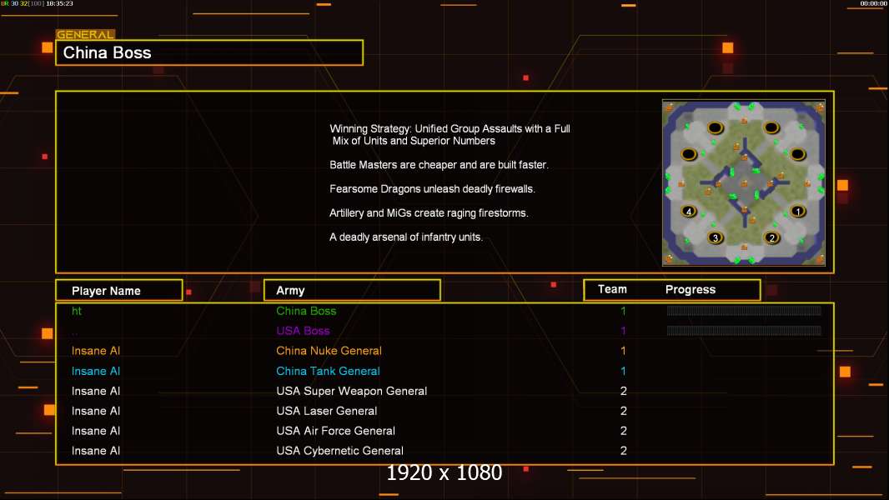Viewport: 889px width, 500px height.
Task: Select player name ht
Action: (77, 311)
